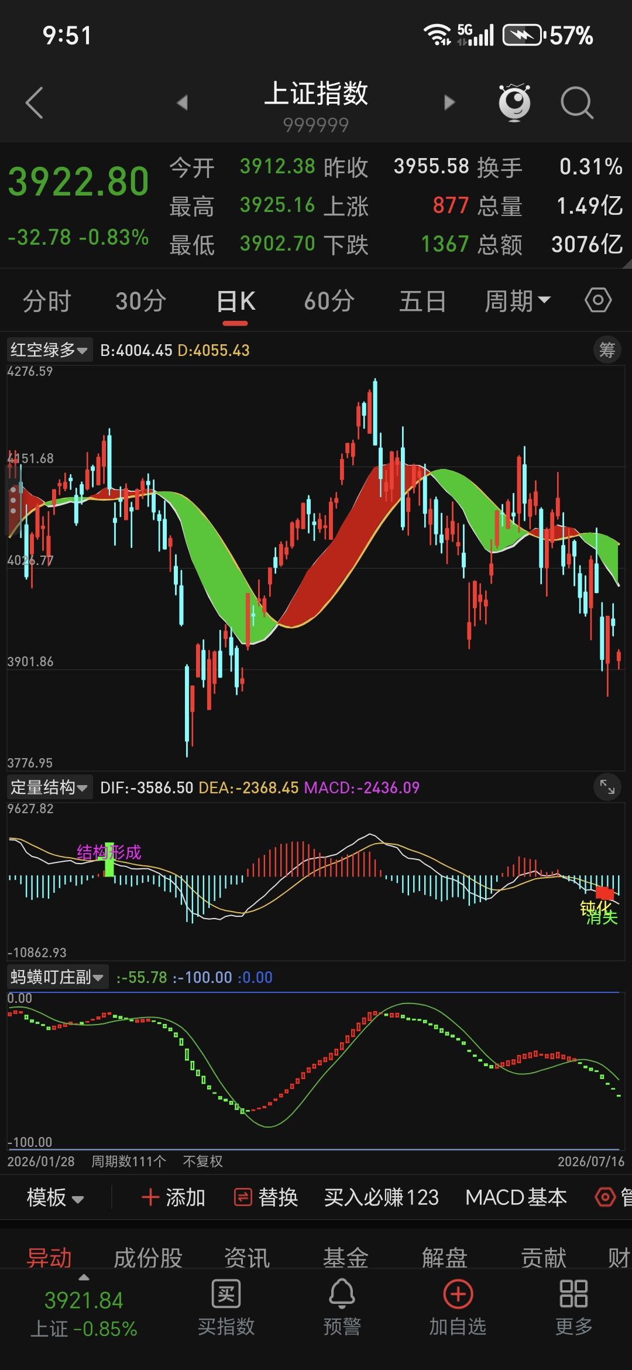This screenshot has height=1370, width=632.
Task: Open the 资讯 tab
Action: coord(247,1257)
